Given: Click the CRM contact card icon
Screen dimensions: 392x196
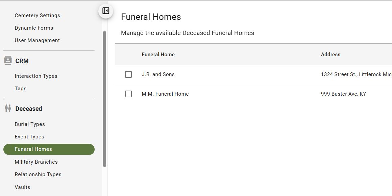Looking at the screenshot, I should (x=8, y=61).
